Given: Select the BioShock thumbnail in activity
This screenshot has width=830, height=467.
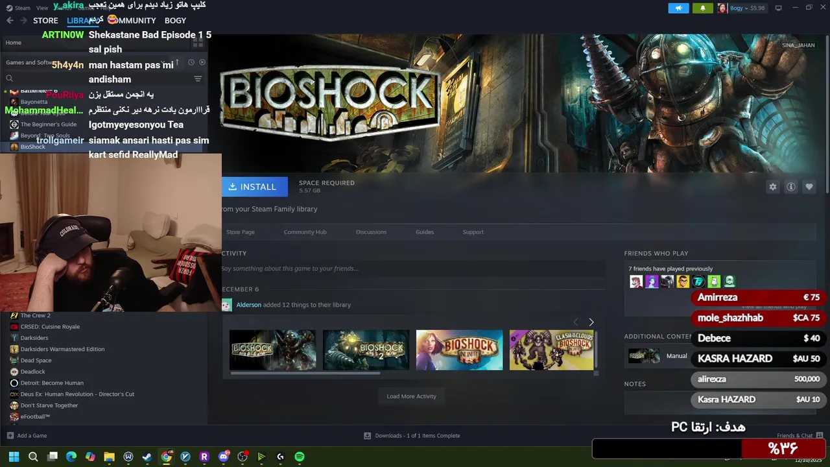Looking at the screenshot, I should pyautogui.click(x=272, y=350).
